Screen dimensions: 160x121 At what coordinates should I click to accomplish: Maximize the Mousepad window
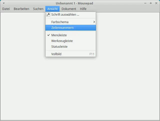point(151,3)
